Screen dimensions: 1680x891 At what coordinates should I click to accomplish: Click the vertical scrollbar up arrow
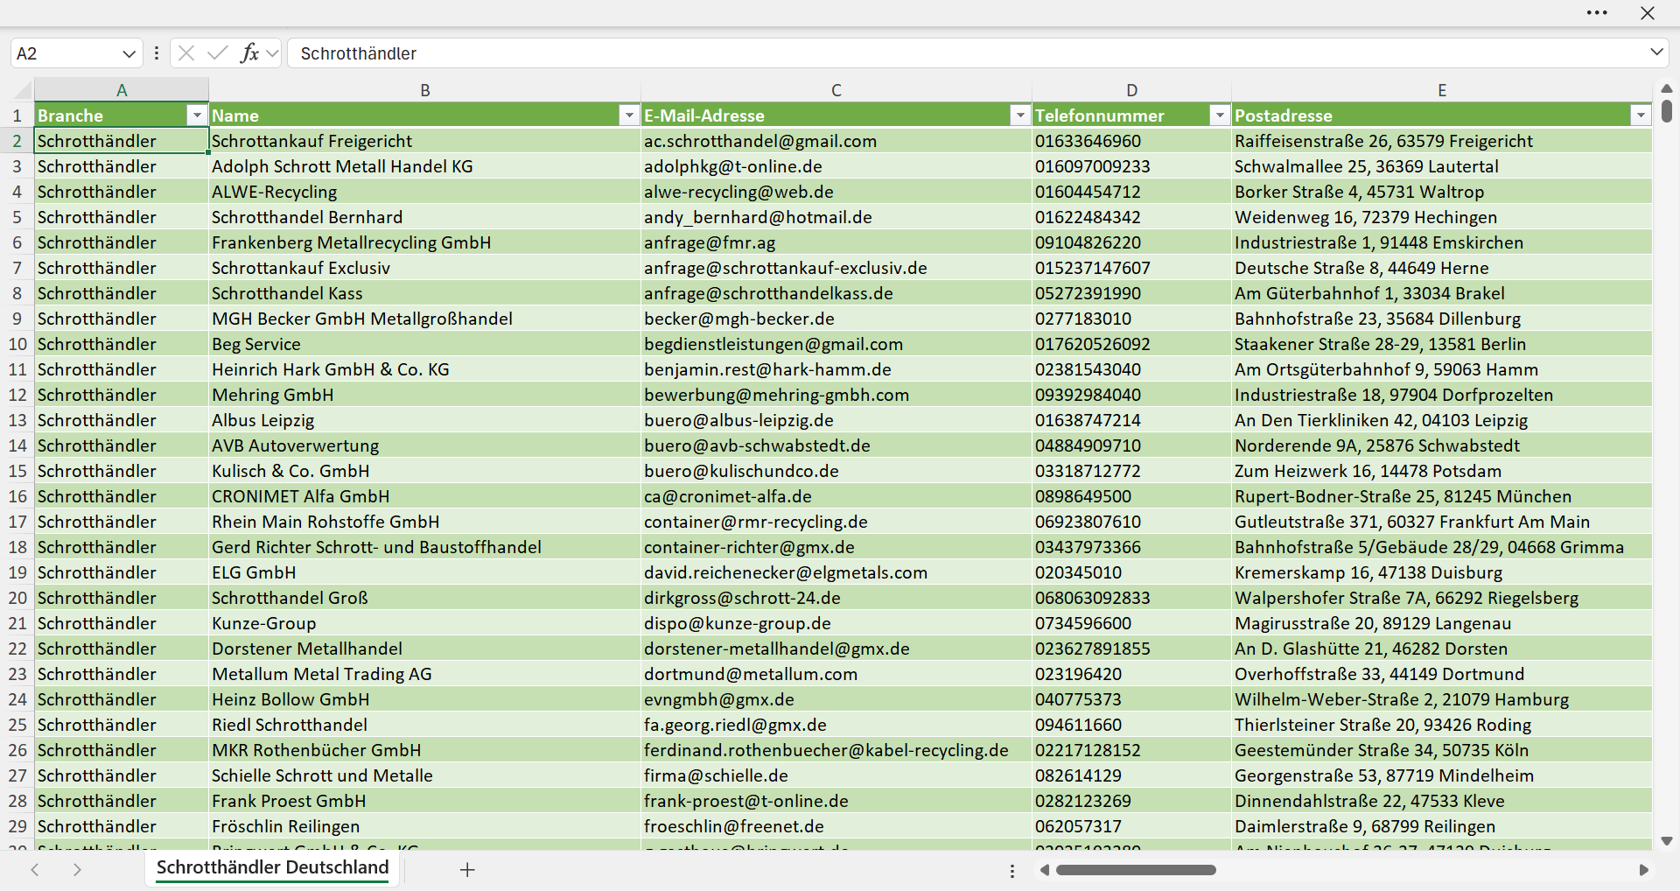coord(1666,88)
